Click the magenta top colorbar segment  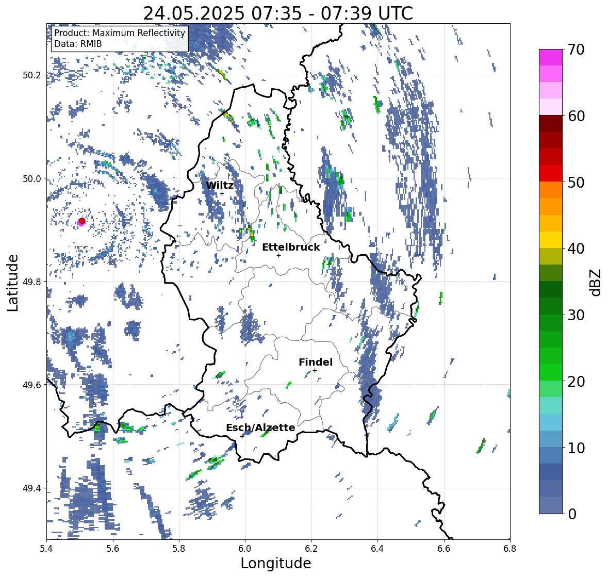[x=551, y=57]
